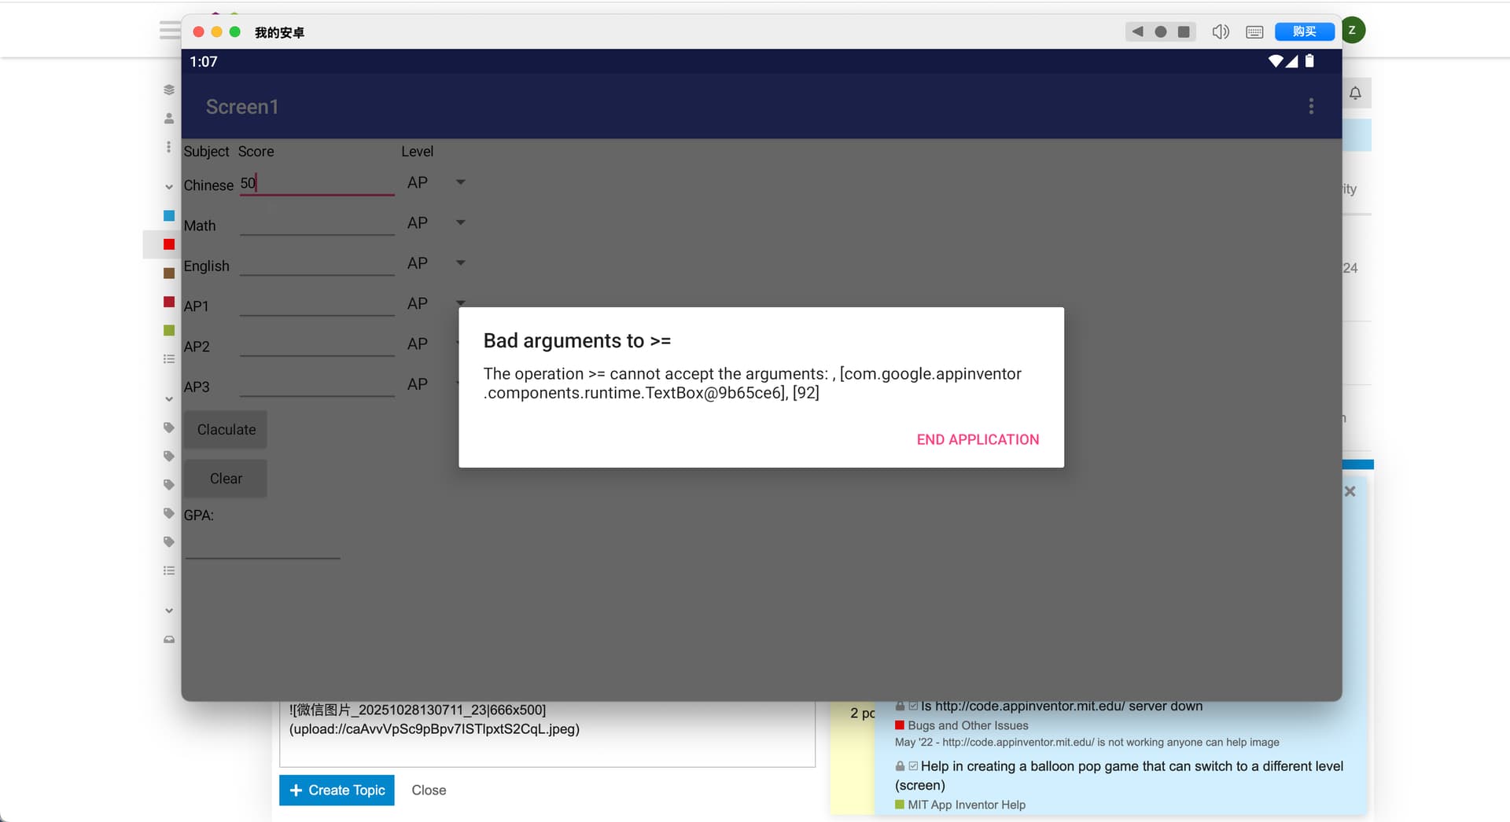Focus the English score input field

coord(317,264)
